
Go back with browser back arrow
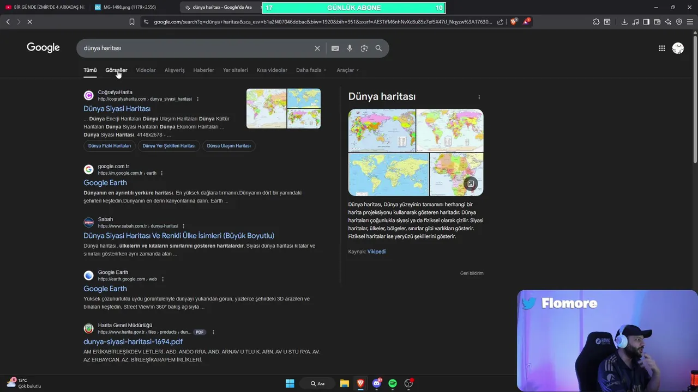8,22
